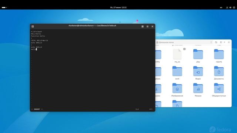Click the 'LOCAL HELLO=world' line
The width and height of the screenshot is (237, 133).
click(40, 40)
